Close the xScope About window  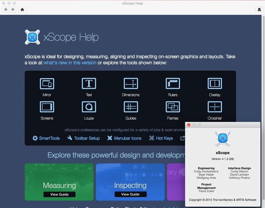tap(189, 125)
